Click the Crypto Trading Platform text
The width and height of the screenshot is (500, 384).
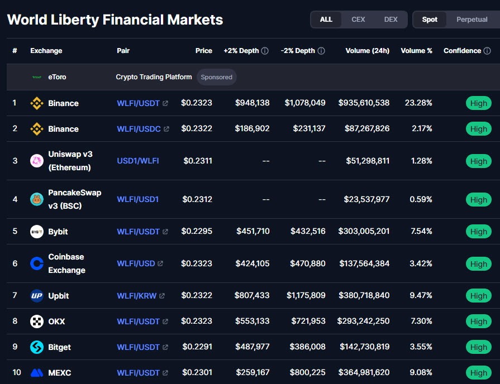pyautogui.click(x=154, y=77)
